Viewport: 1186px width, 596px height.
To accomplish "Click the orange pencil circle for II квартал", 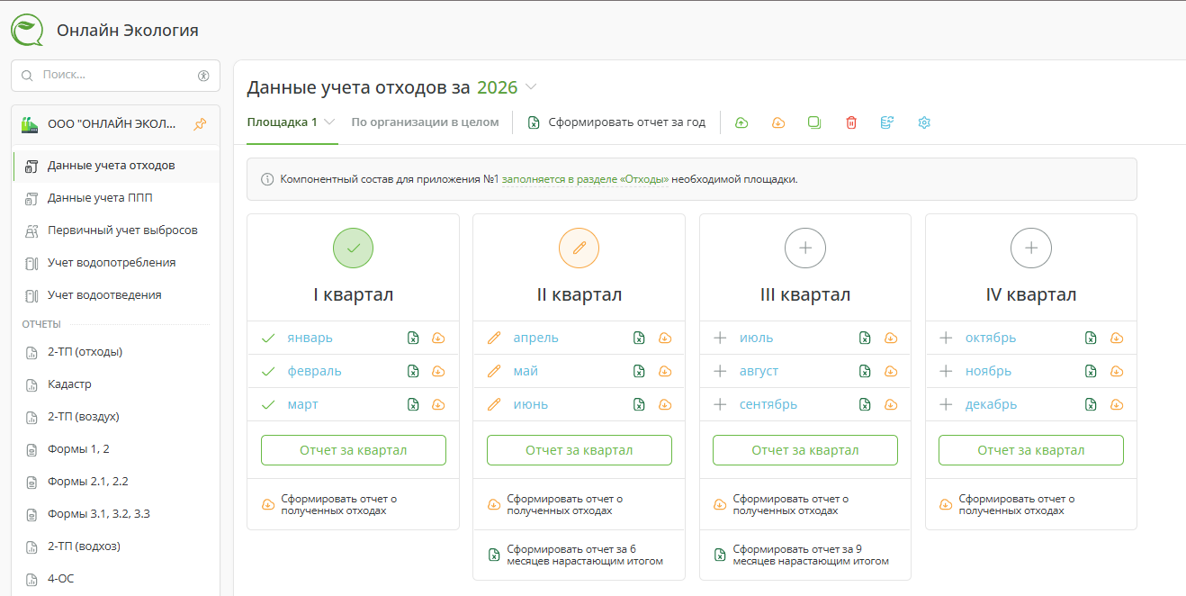I will click(x=579, y=248).
